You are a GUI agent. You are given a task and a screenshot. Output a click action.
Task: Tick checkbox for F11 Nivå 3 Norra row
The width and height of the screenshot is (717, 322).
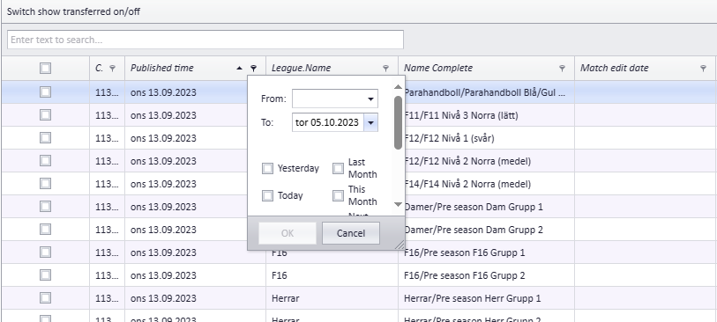click(45, 115)
